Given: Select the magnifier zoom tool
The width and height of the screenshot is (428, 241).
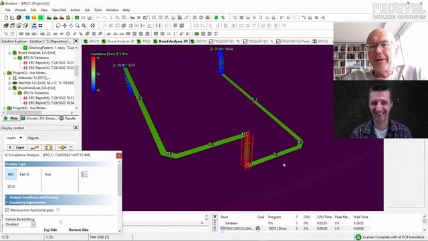Looking at the screenshot, I should [78, 25].
